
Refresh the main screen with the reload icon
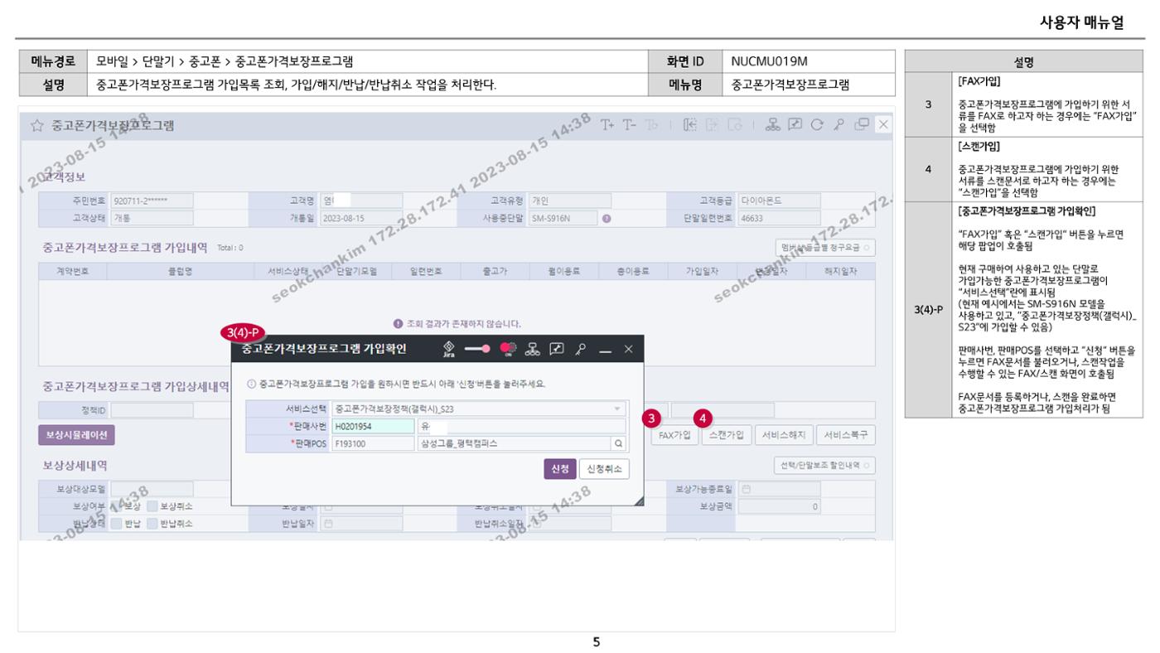point(817,125)
